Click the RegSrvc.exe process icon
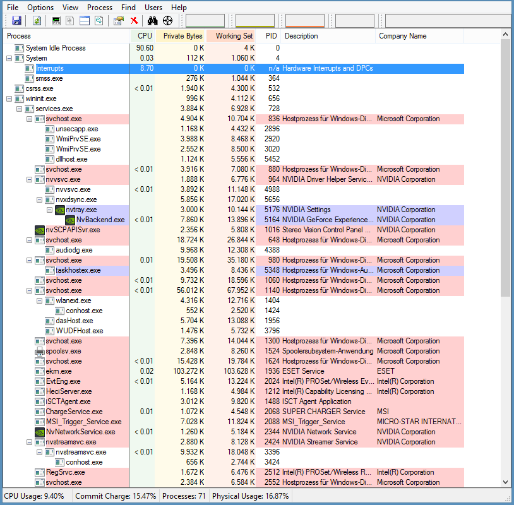 40,472
